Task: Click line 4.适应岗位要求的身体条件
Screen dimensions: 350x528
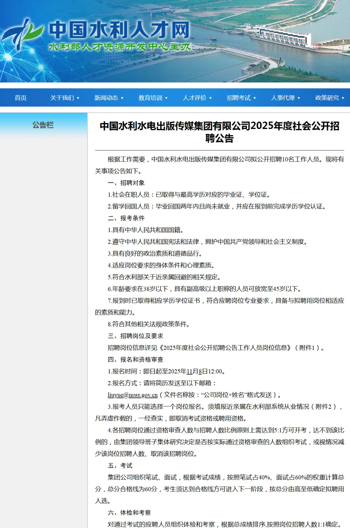Action: tap(161, 265)
